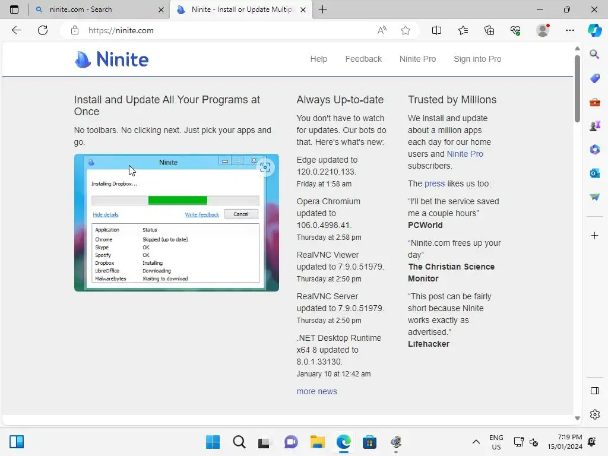Close the Ninite tab
This screenshot has width=608, height=456.
[x=303, y=9]
